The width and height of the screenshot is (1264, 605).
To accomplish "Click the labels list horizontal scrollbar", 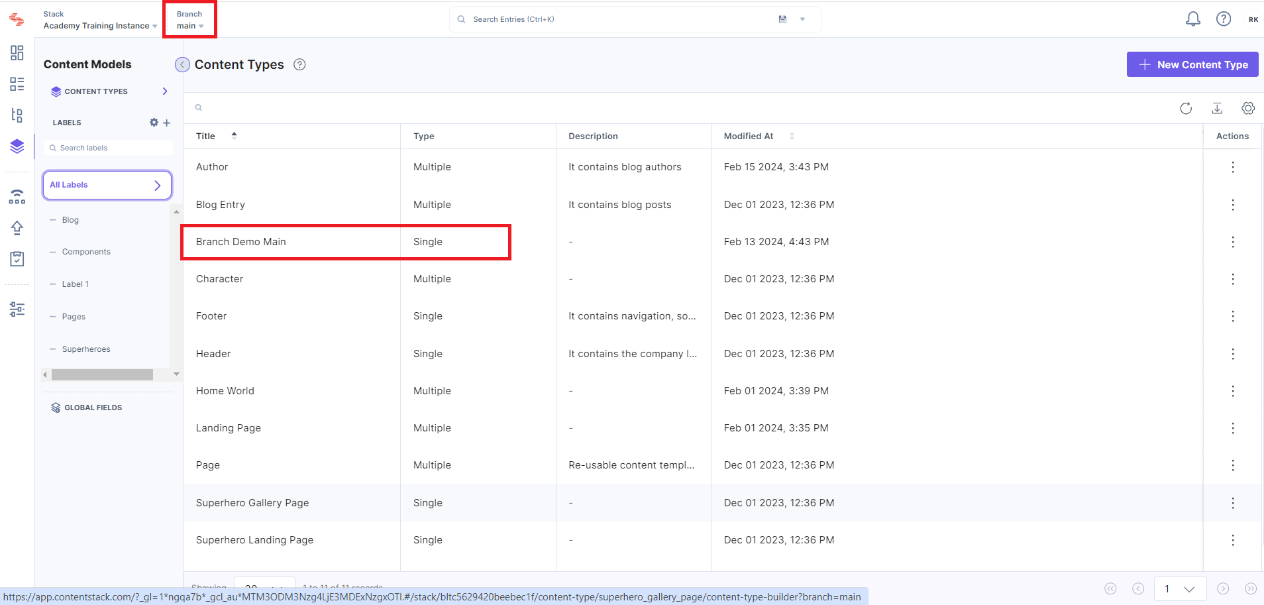I will point(102,374).
